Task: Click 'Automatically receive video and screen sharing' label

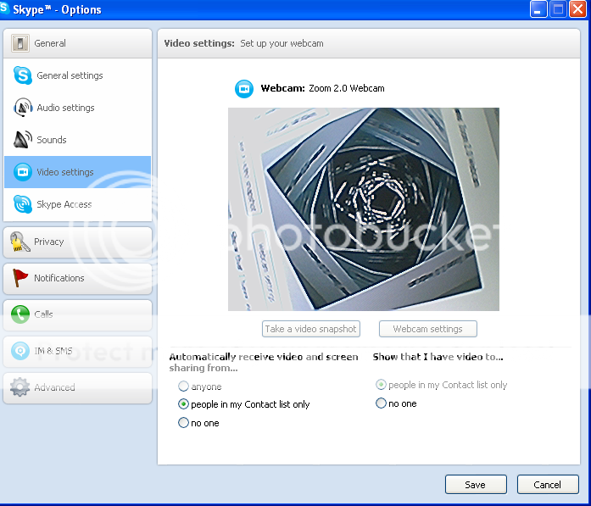Action: tap(264, 362)
